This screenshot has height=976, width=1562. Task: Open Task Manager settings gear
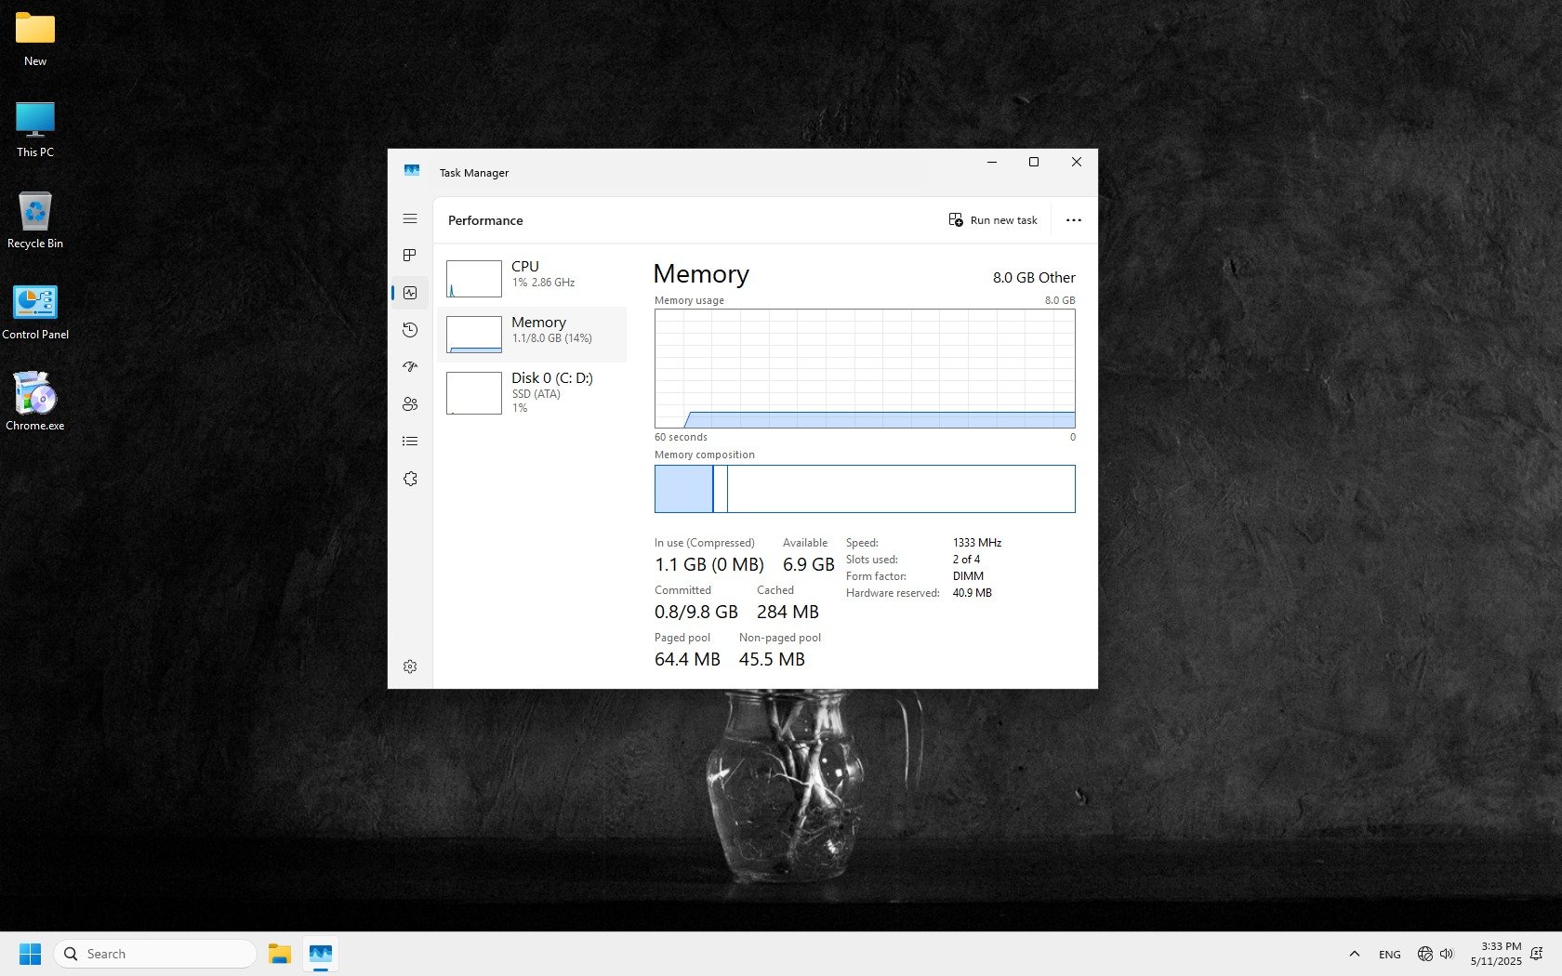click(410, 666)
